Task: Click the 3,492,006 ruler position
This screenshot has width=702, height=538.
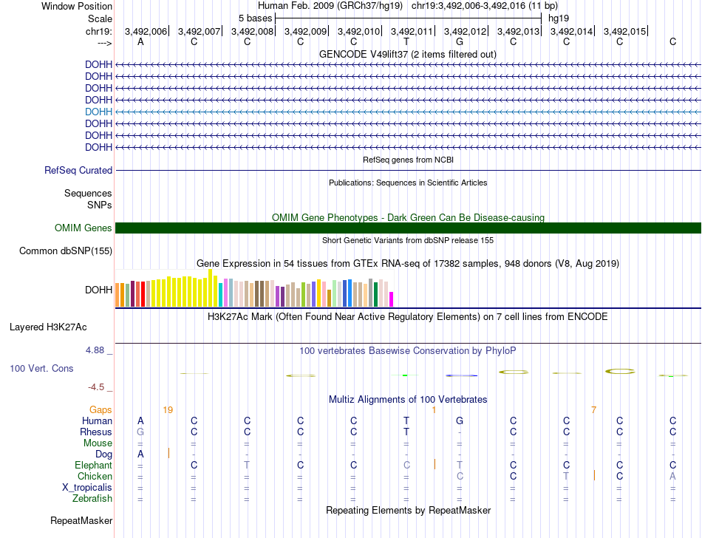Action: [146, 31]
